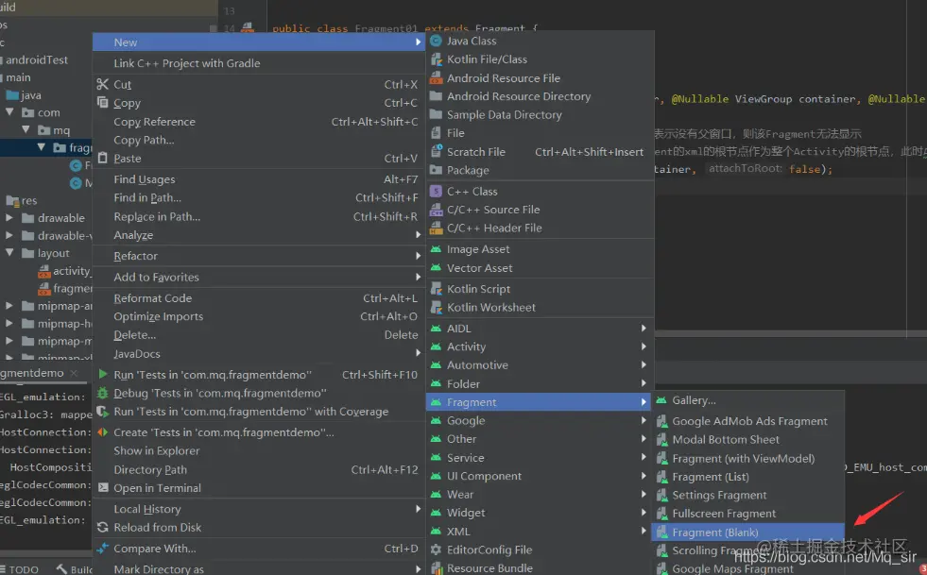Click the Kotlin Script icon
This screenshot has height=575, width=927.
(436, 289)
